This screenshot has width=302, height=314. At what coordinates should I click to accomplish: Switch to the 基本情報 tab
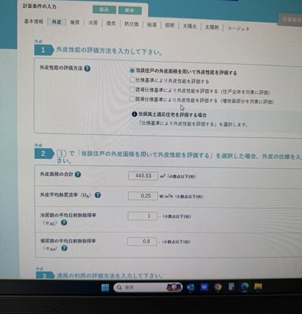34,21
